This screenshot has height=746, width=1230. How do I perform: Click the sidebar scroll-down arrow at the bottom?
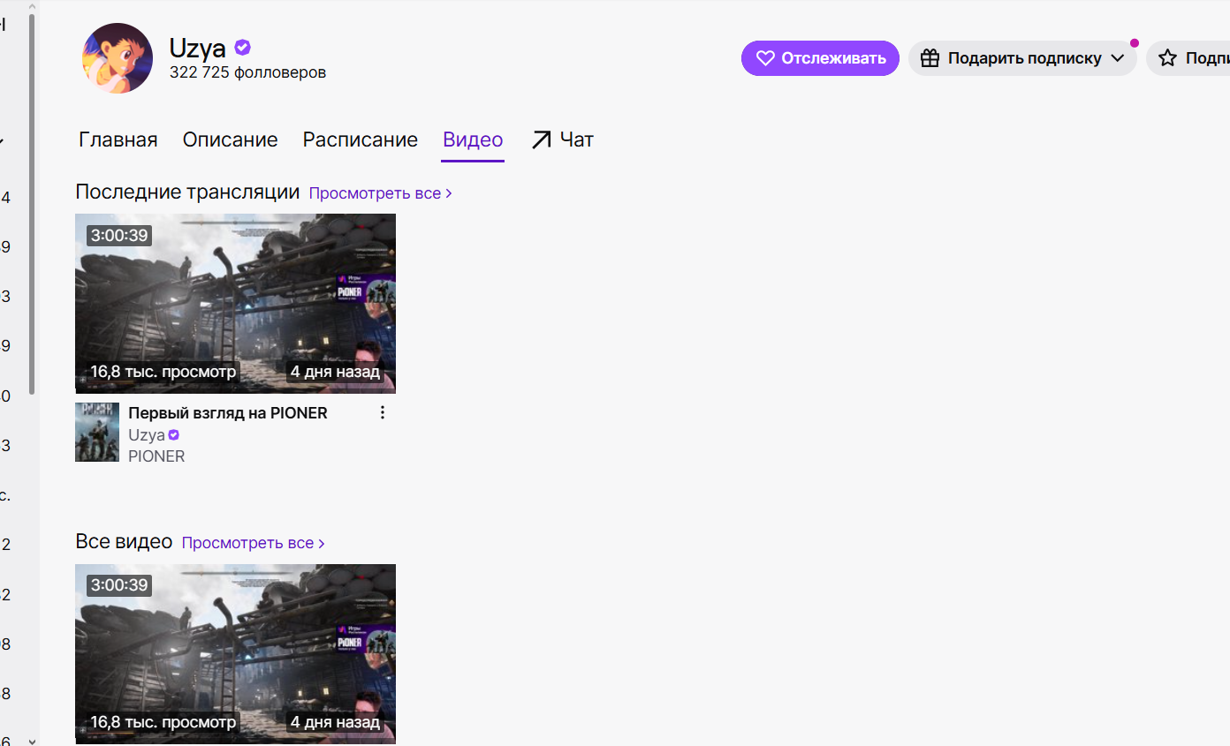33,741
